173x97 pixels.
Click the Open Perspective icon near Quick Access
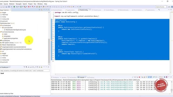169,7
